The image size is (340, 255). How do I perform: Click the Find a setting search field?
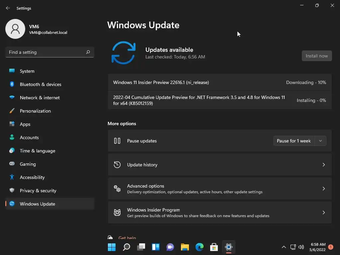tap(50, 52)
